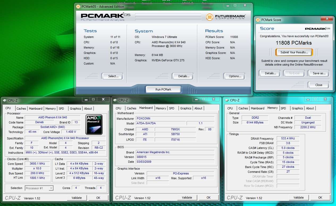The width and height of the screenshot is (336, 206).
Task: Select SPD tab in the Memory window
Action: [283, 108]
